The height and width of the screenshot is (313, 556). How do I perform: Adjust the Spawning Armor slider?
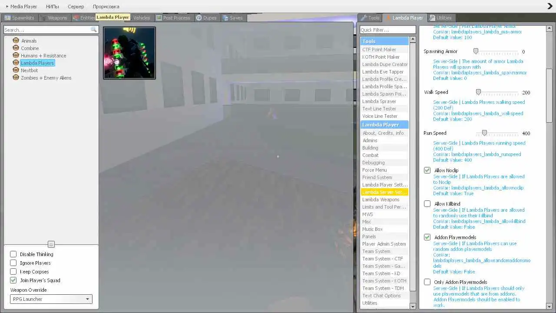tap(476, 51)
